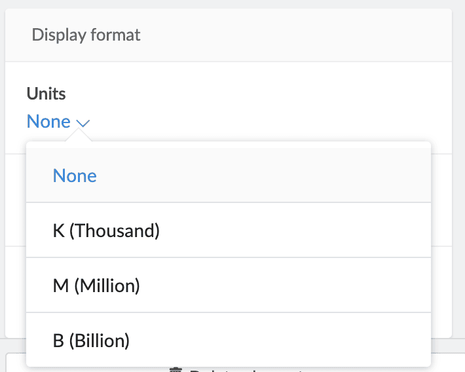Click the trash icon at the bottom
The image size is (465, 372).
click(176, 370)
